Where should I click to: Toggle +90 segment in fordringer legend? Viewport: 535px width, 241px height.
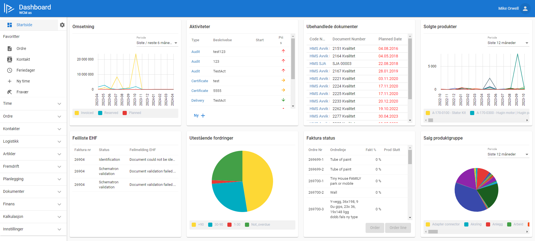[198, 225]
